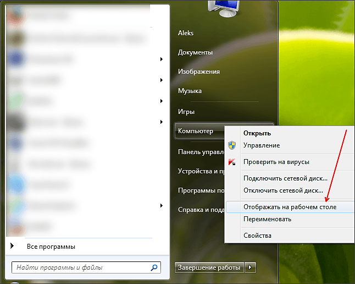
Task: Click the Kaspersky icon beside Проверить на вирусы
Action: [232, 162]
